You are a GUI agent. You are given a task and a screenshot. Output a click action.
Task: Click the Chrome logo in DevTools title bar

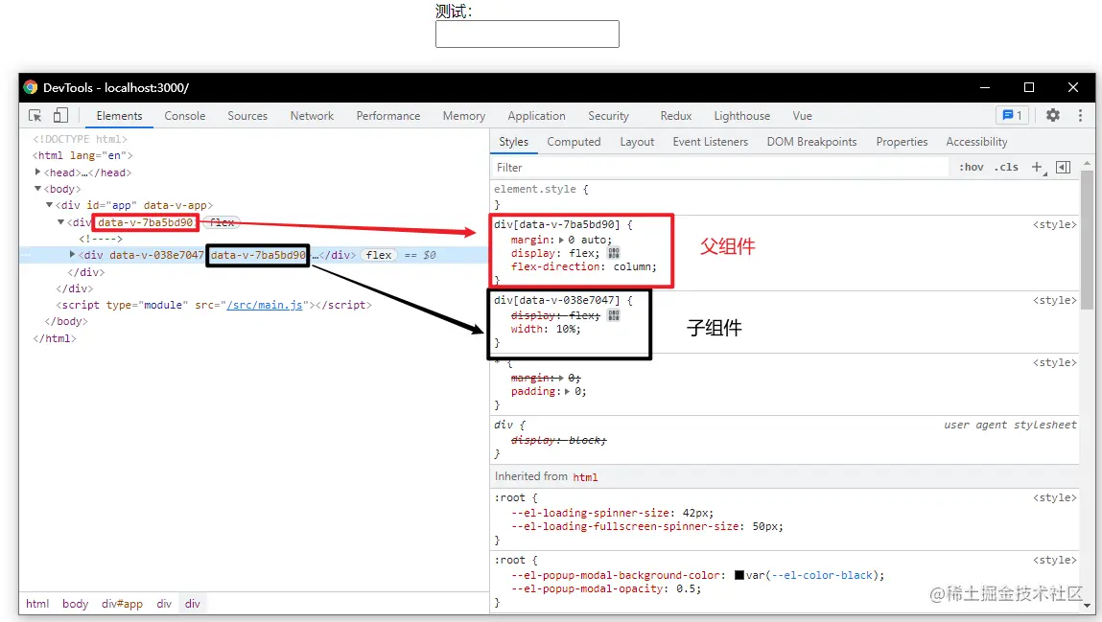pyautogui.click(x=31, y=87)
